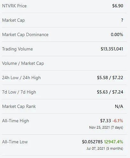This screenshot has height=158, width=130.
Task: Select the $6.90 price value
Action: [118, 6]
